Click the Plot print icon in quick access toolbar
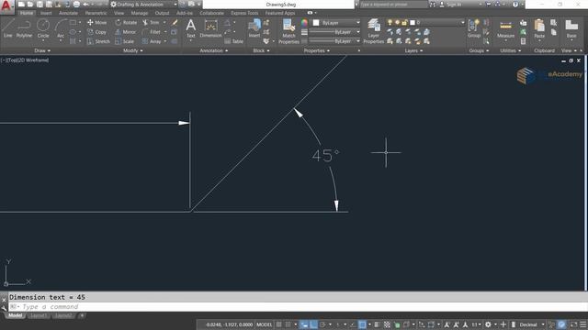Screen dimensions: 588x330 (x=76, y=5)
